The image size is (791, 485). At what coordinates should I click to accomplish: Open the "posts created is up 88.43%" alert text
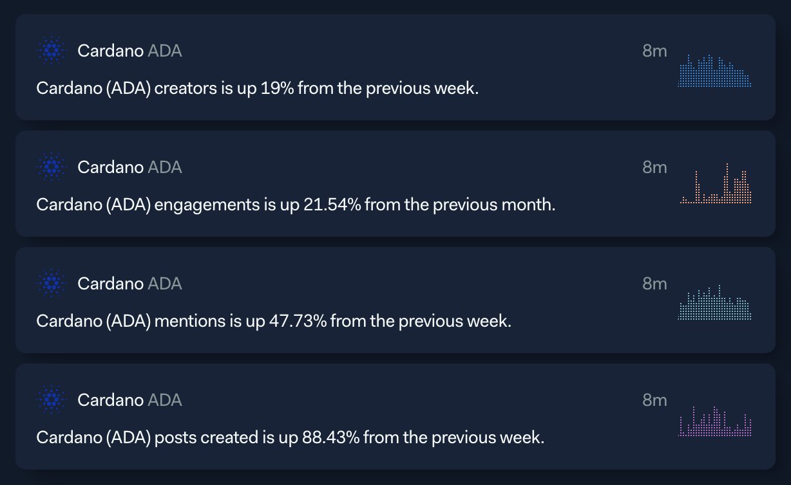pyautogui.click(x=291, y=438)
